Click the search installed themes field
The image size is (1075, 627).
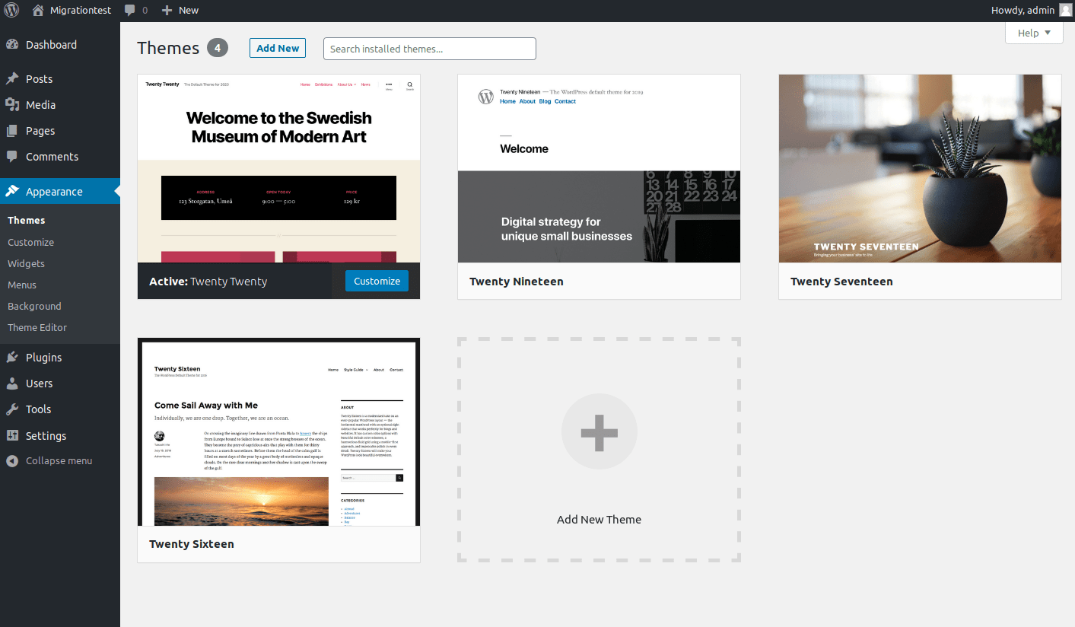429,48
